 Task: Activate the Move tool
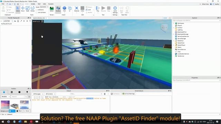click(23, 9)
